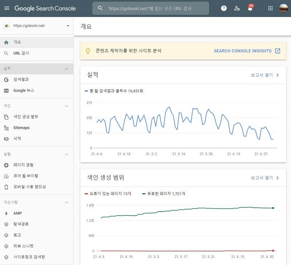
Task: Click the 개요 page heading
Action: 86,26
